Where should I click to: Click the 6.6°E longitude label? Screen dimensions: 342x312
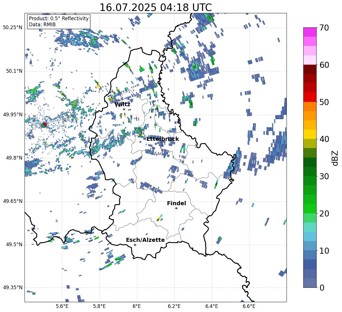pos(249,306)
